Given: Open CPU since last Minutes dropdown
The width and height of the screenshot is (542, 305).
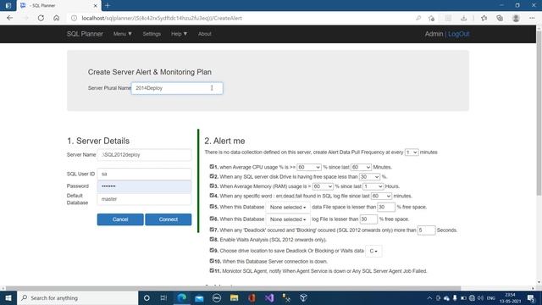Looking at the screenshot, I should [x=361, y=167].
